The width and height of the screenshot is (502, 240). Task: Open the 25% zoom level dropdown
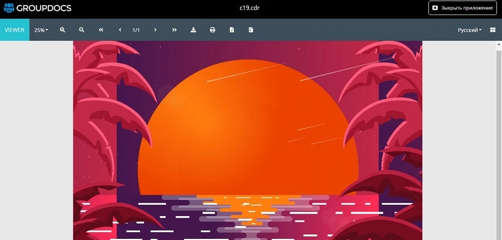click(x=41, y=30)
